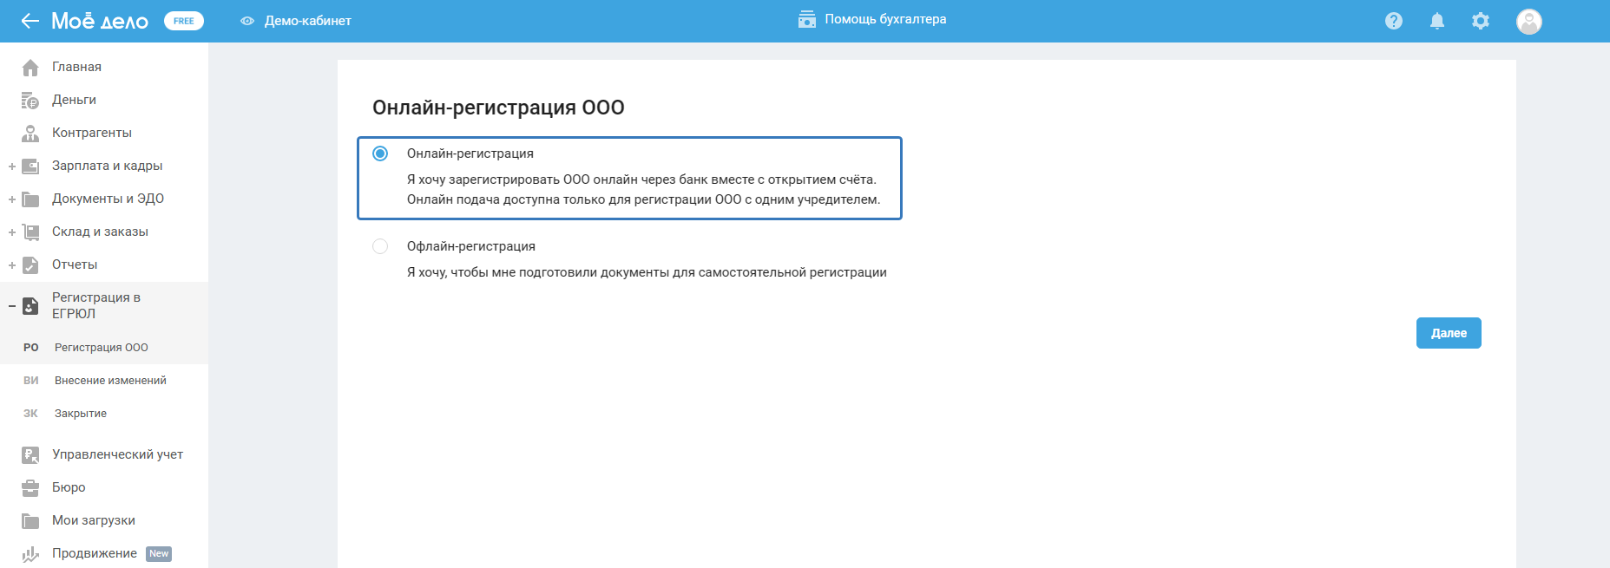Open Внесение изменений subsection
Screen dimensions: 1610x568
110,381
